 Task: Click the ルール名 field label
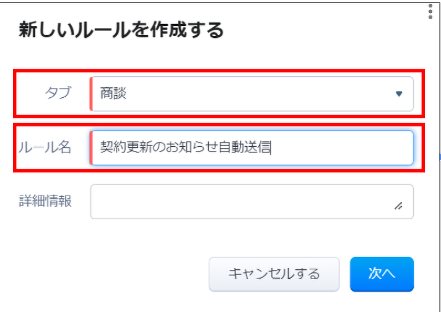coord(45,147)
